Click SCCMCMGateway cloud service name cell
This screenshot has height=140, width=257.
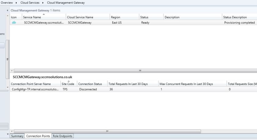80,23
